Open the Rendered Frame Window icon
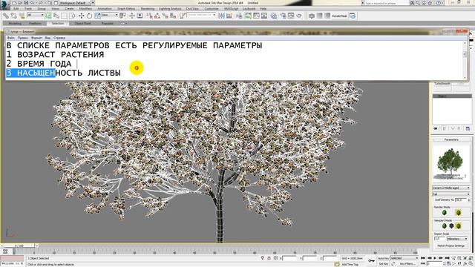The height and width of the screenshot is (267, 475). pos(291,16)
